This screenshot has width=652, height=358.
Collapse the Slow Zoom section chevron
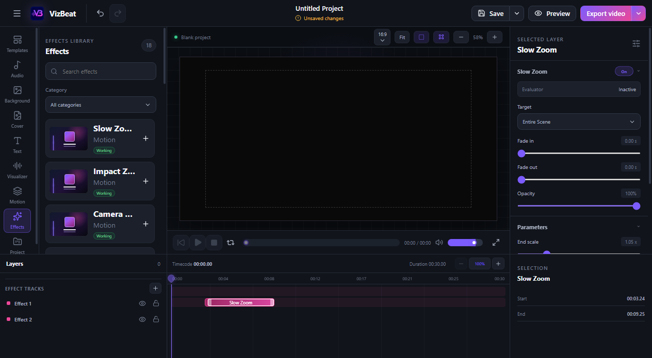coord(639,71)
